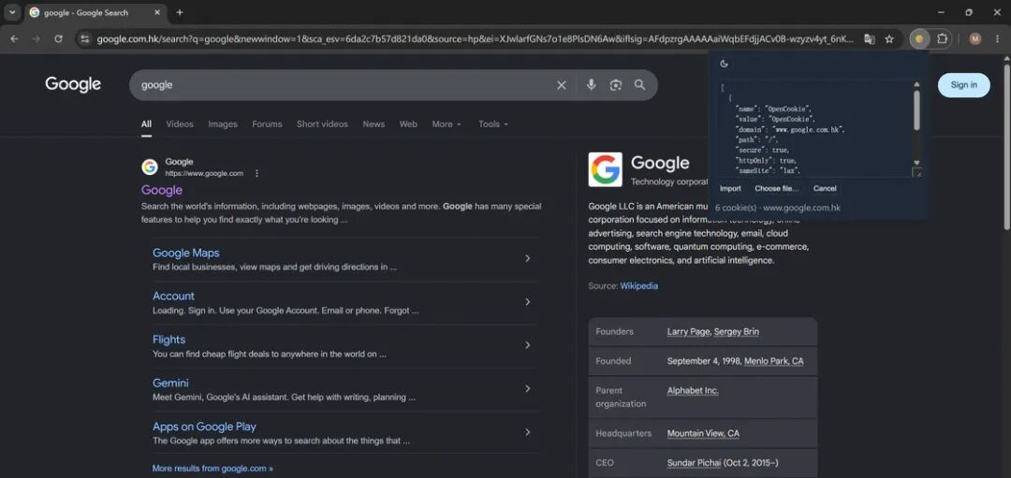This screenshot has height=478, width=1011.
Task: Click Choose file... in cookie popup
Action: pyautogui.click(x=776, y=189)
